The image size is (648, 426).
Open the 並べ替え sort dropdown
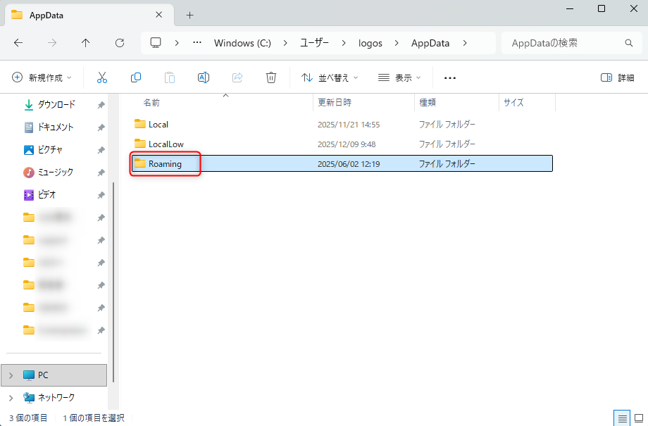[x=329, y=77]
